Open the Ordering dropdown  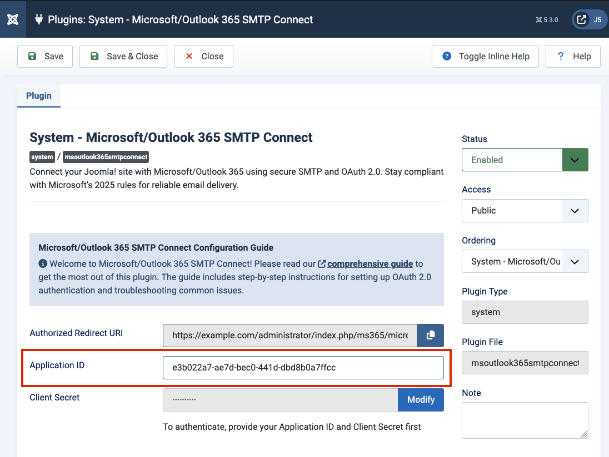click(x=525, y=261)
